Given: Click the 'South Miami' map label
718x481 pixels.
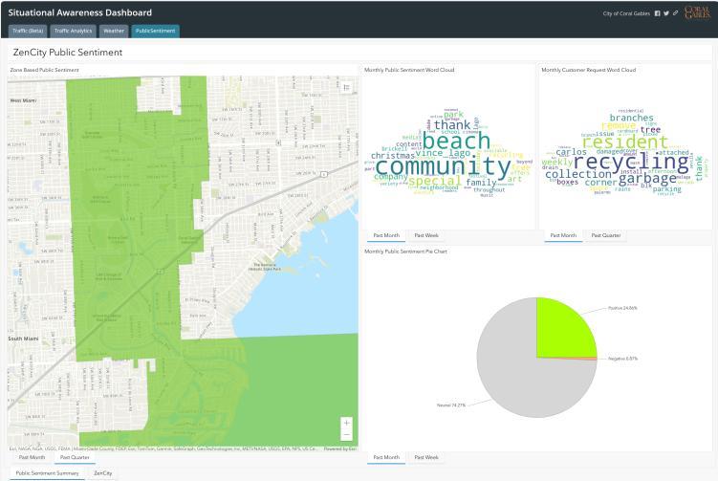Looking at the screenshot, I should (23, 339).
